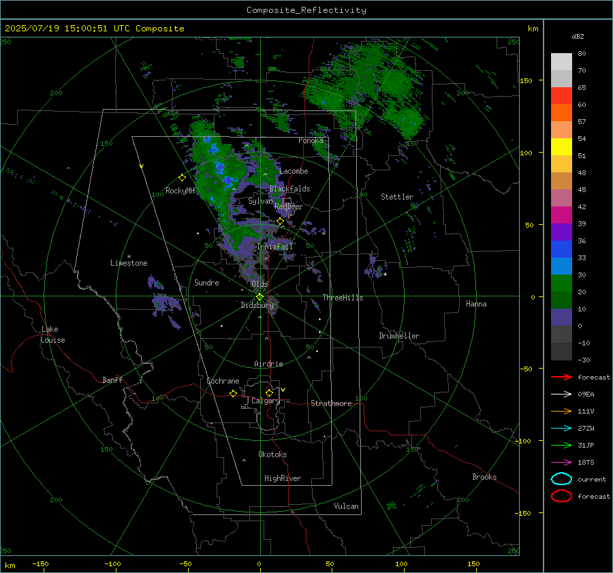This screenshot has height=573, width=613.
Task: Click the Sylvan label
Action: 260,201
